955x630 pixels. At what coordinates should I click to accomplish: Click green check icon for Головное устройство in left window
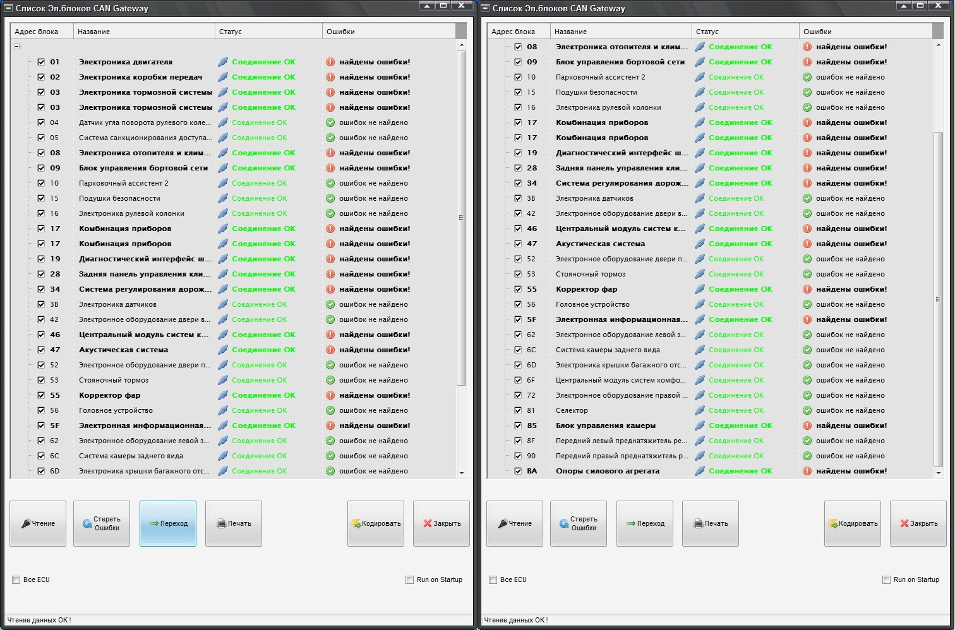[330, 410]
